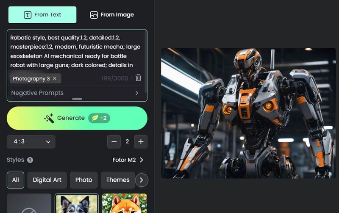Filter styles by Photo category
This screenshot has width=339, height=213.
click(83, 180)
